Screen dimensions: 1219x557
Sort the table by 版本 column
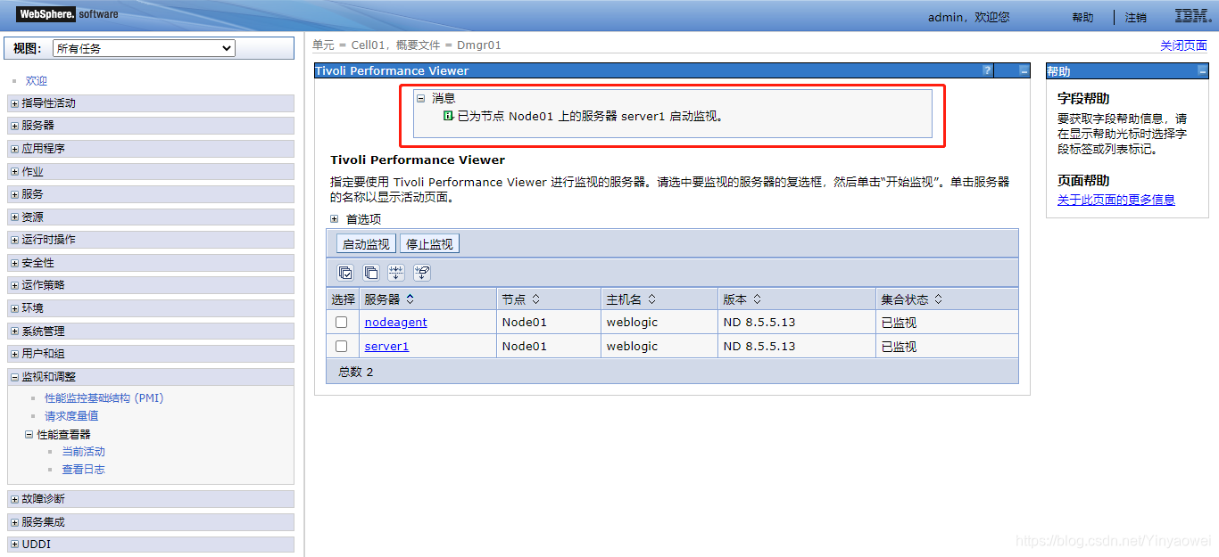coord(756,299)
